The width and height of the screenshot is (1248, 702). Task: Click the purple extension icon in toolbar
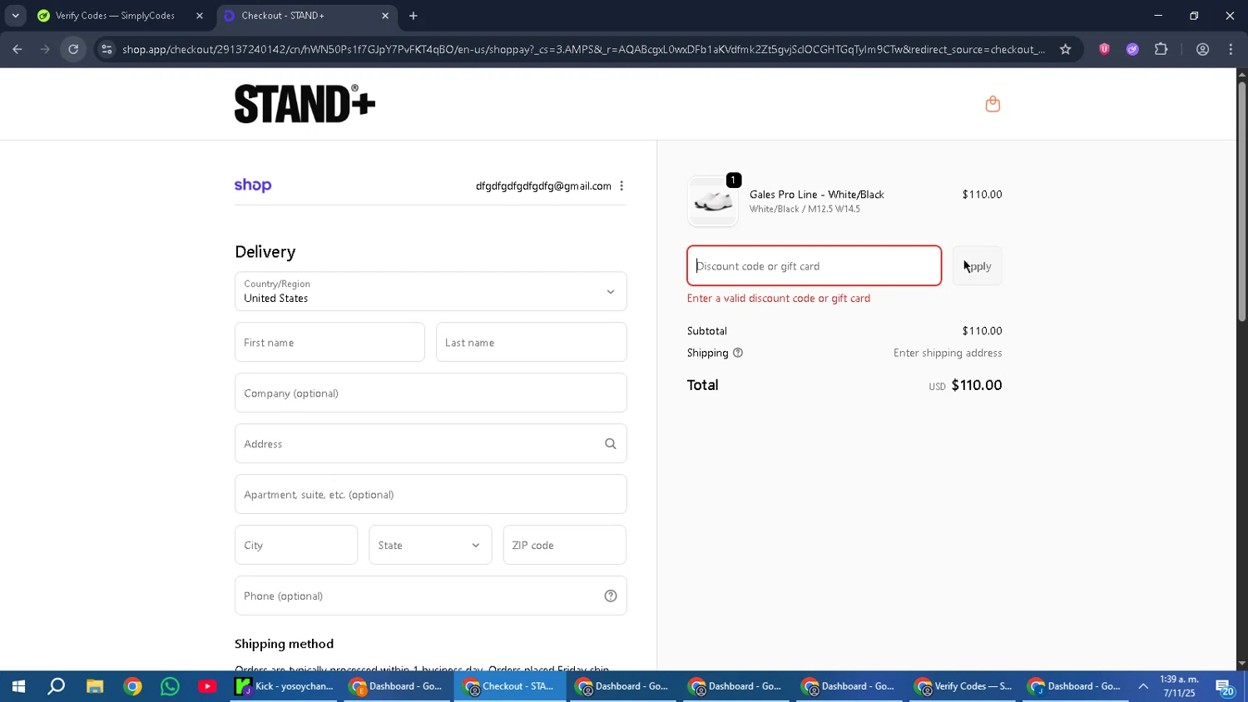[1132, 49]
